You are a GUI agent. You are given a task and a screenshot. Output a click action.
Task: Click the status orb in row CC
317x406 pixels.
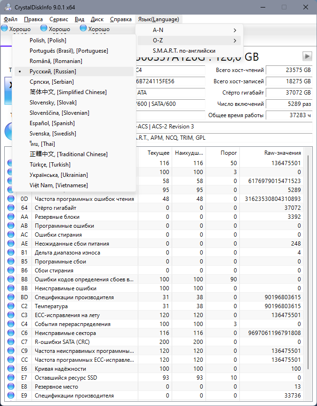coord(11,359)
